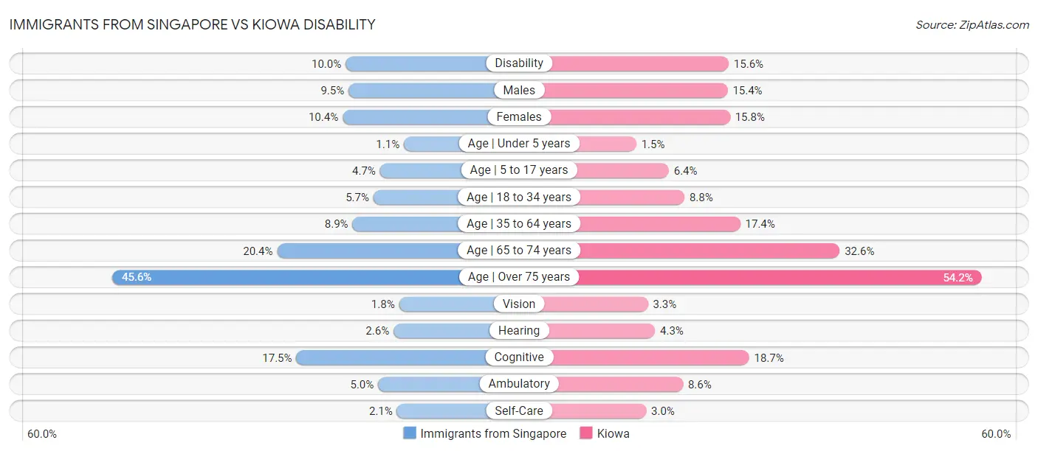Click the Hearing category label
Screen dimensions: 1038x451
(x=519, y=331)
